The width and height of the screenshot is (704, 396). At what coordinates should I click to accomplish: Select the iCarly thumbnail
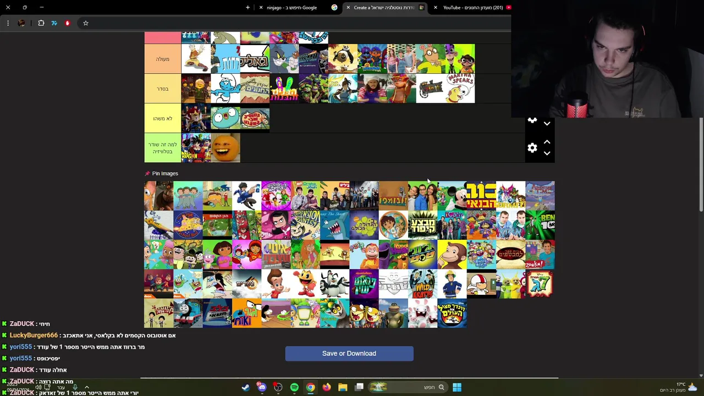click(452, 226)
